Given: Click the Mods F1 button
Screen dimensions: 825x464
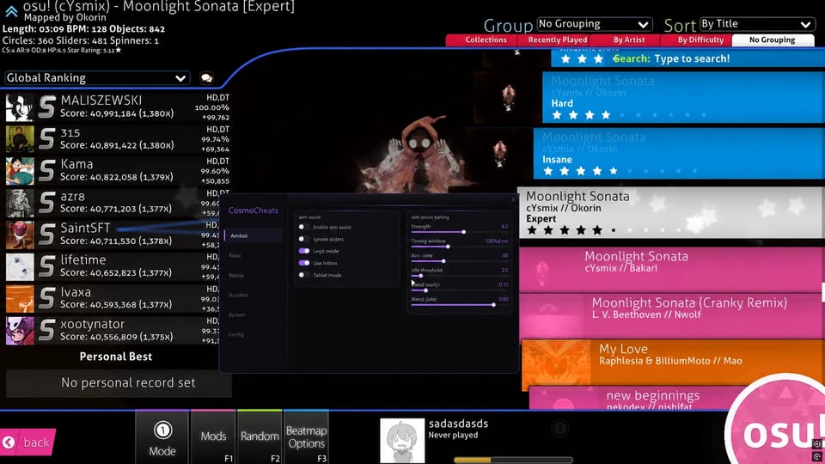Looking at the screenshot, I should pyautogui.click(x=213, y=437).
